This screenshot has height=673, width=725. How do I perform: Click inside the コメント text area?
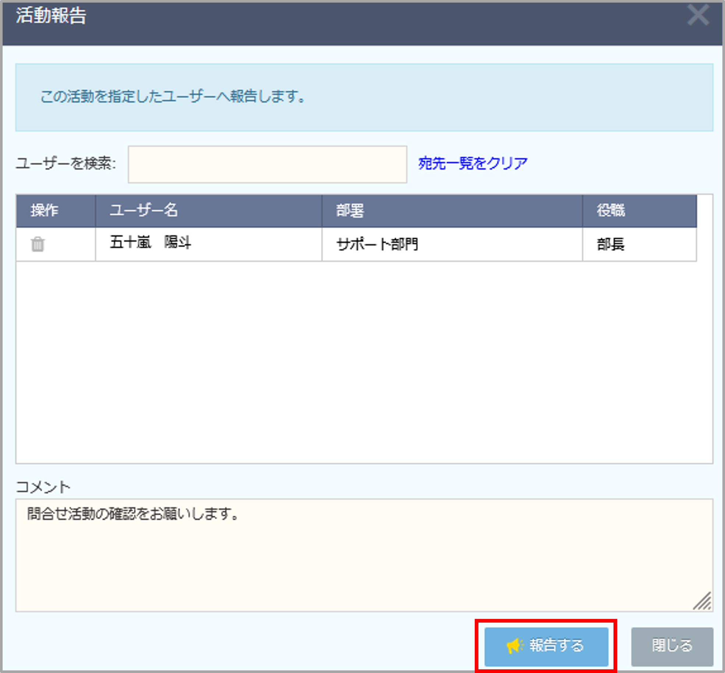click(364, 556)
